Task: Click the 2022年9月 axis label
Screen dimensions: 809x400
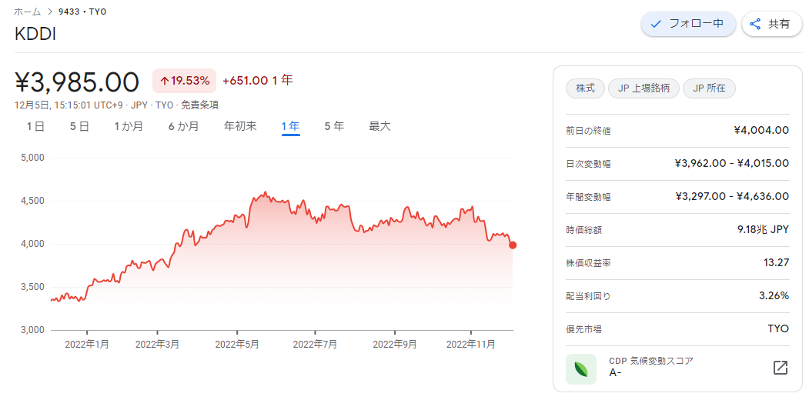Action: 395,345
